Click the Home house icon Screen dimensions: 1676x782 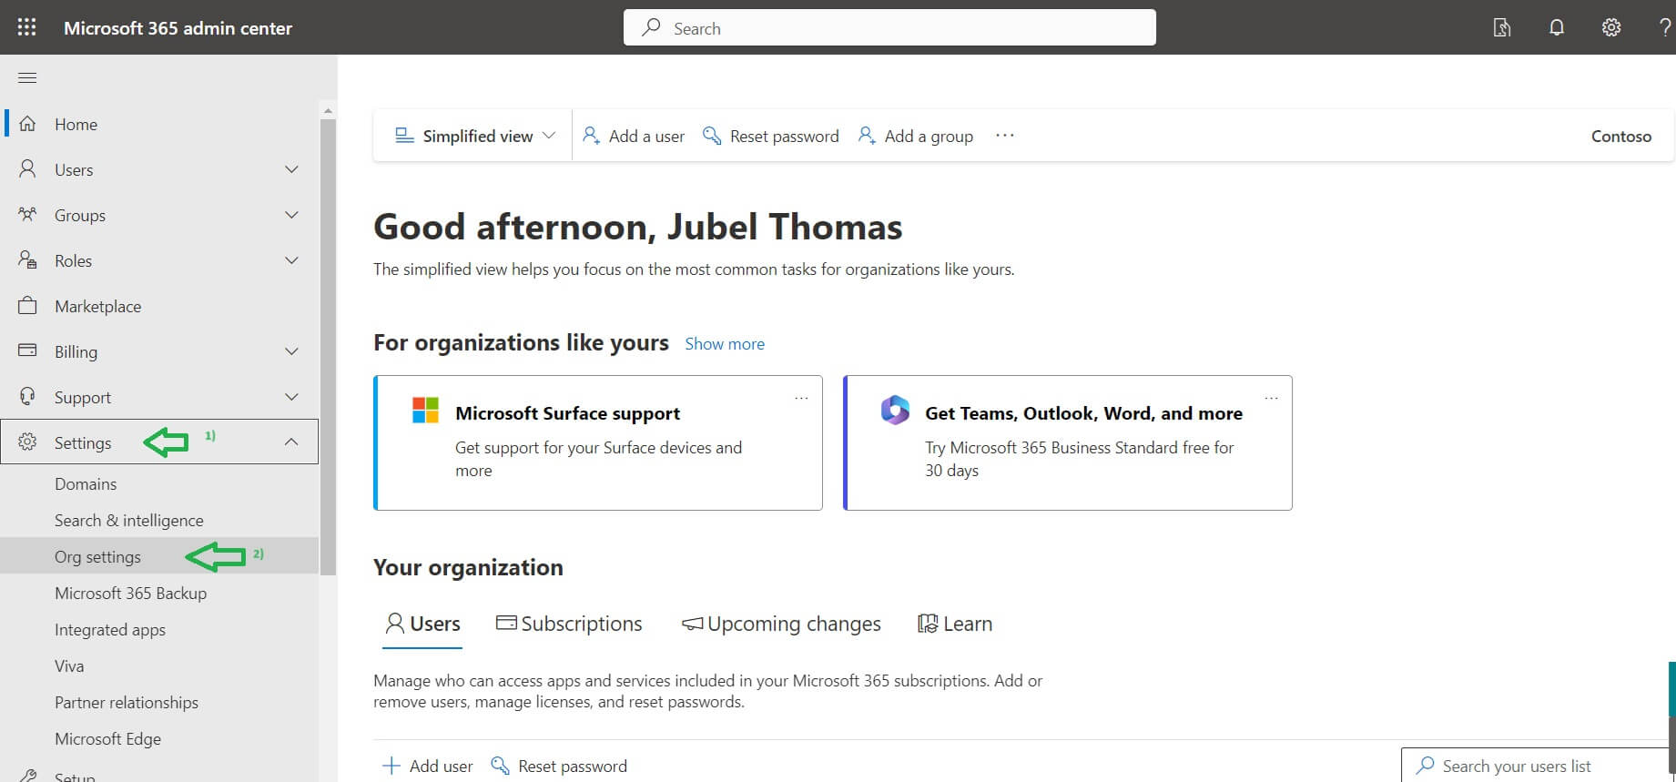[27, 124]
